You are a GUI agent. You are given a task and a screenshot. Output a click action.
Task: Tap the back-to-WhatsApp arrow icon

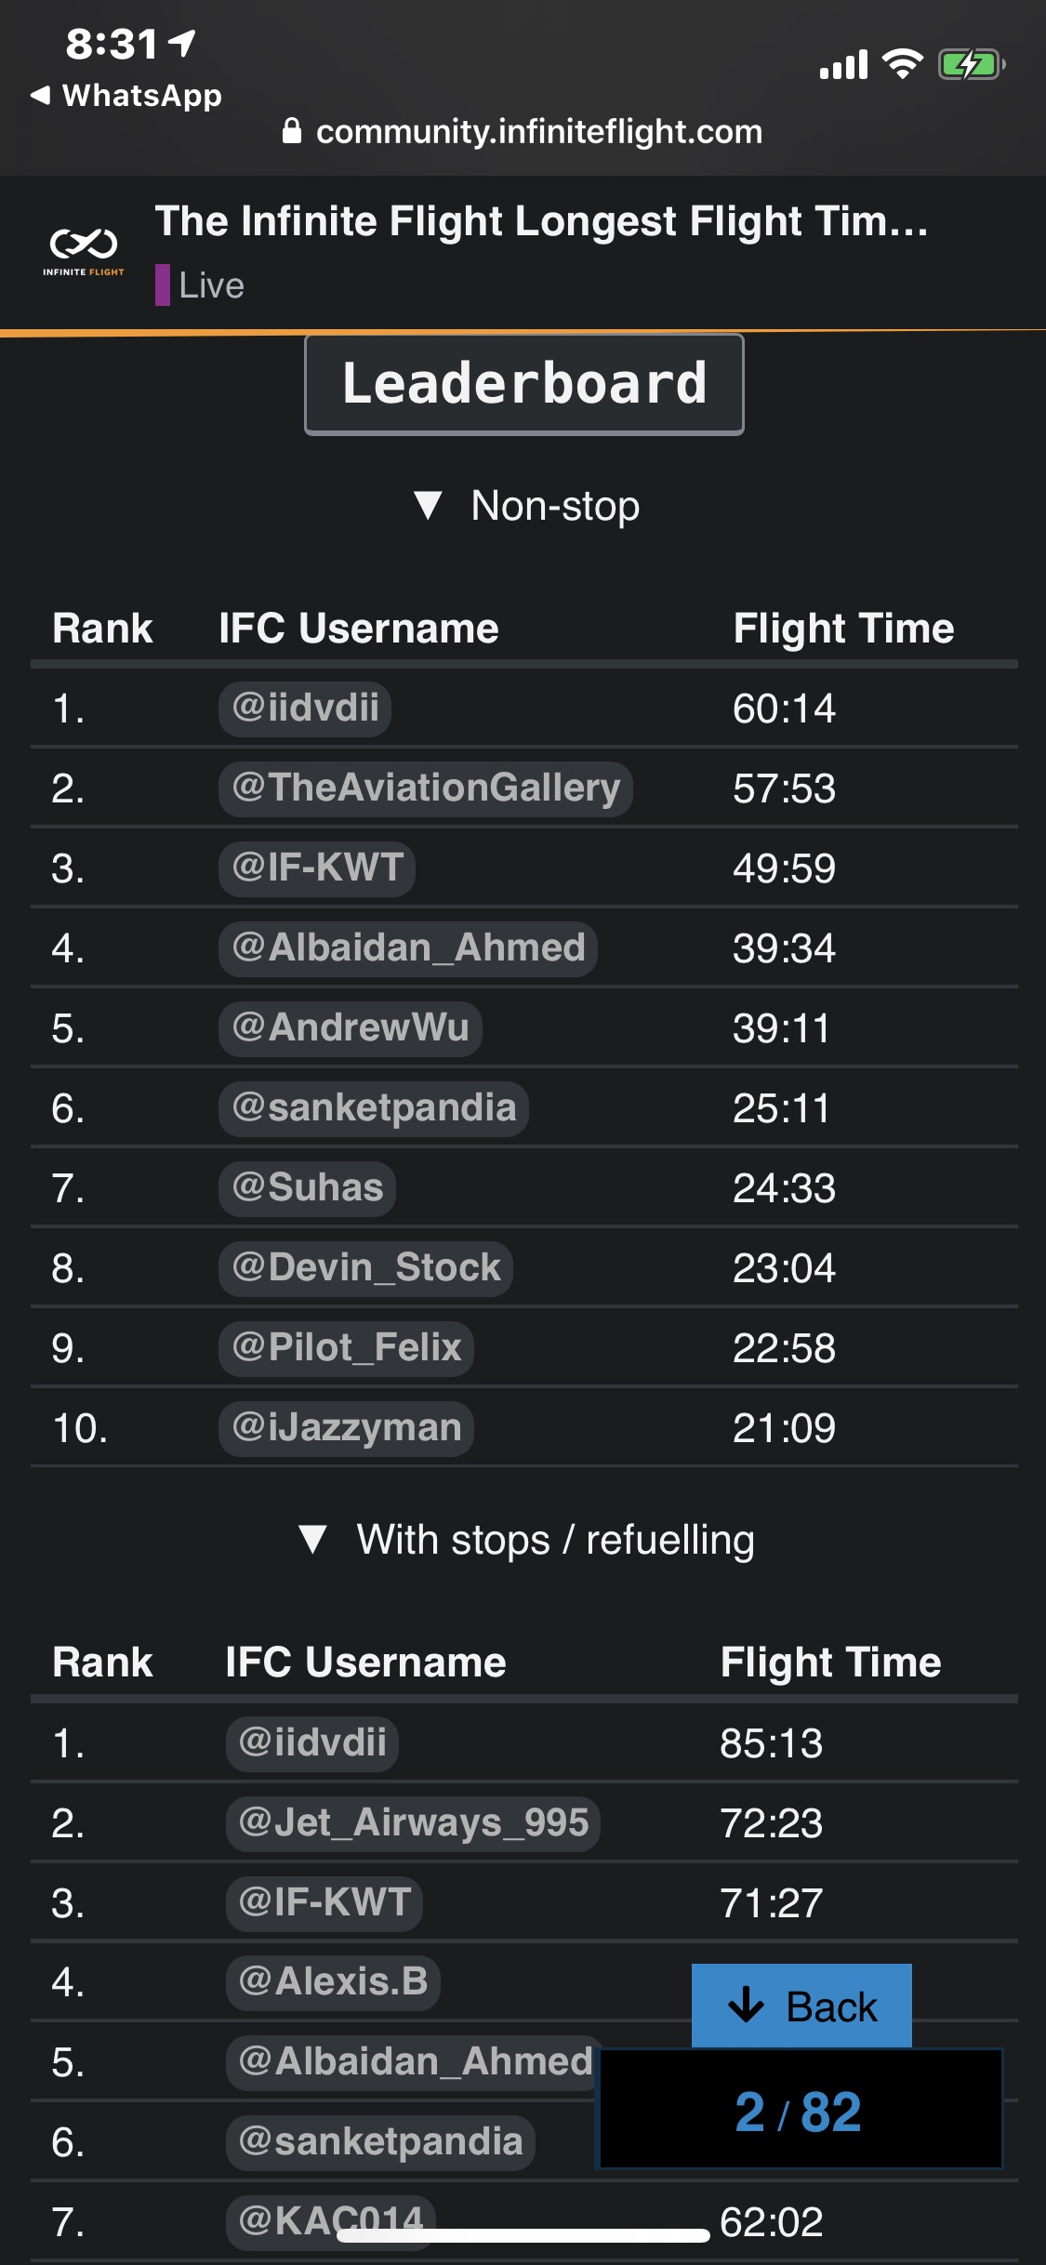[40, 96]
